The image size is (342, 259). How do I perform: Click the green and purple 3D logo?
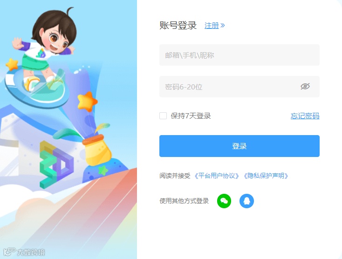[56, 164]
